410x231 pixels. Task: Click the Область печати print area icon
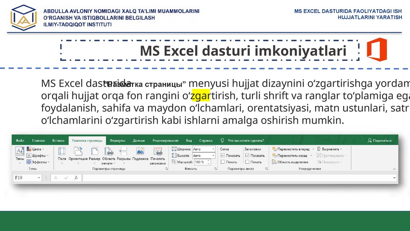pyautogui.click(x=109, y=151)
